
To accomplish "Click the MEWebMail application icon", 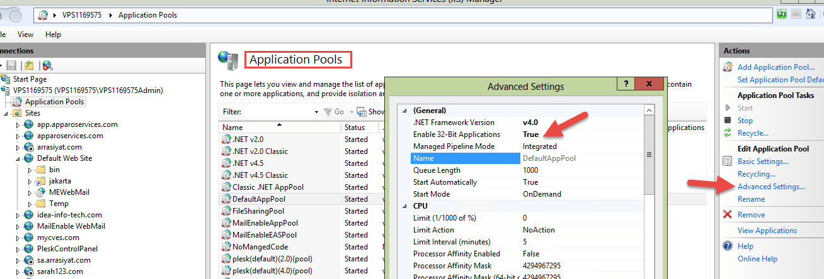I will point(41,192).
